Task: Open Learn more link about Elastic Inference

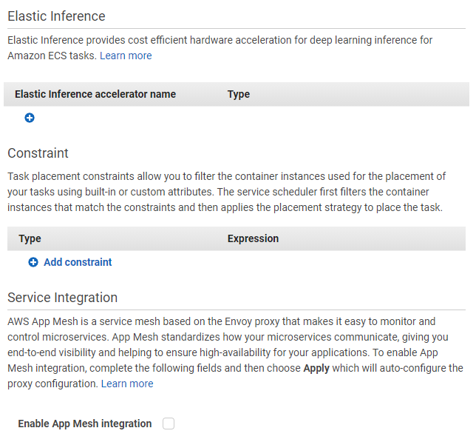Action: (x=126, y=56)
